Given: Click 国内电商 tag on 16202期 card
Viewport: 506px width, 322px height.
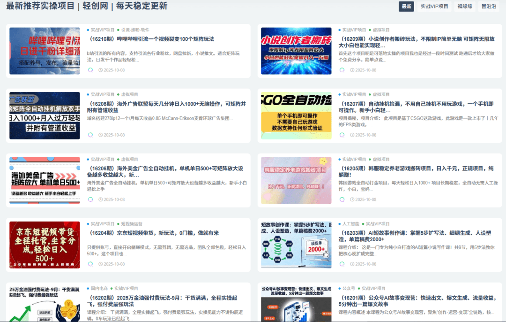Looking at the screenshot, I should point(99,288).
